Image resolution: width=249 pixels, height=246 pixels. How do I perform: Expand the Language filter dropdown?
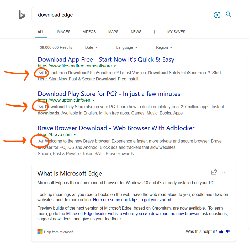pos(127,47)
